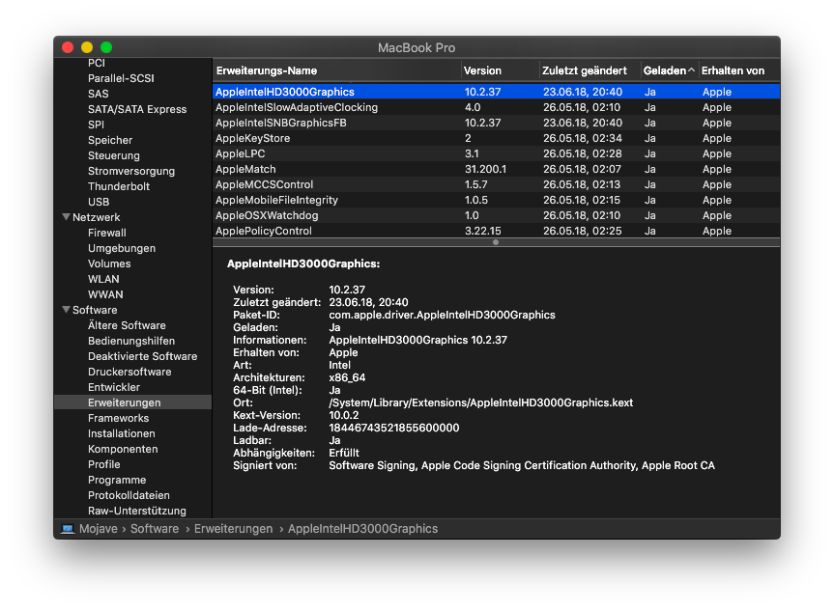Click the Mojave computer icon in path bar
Viewport: 834px width, 610px height.
67,529
